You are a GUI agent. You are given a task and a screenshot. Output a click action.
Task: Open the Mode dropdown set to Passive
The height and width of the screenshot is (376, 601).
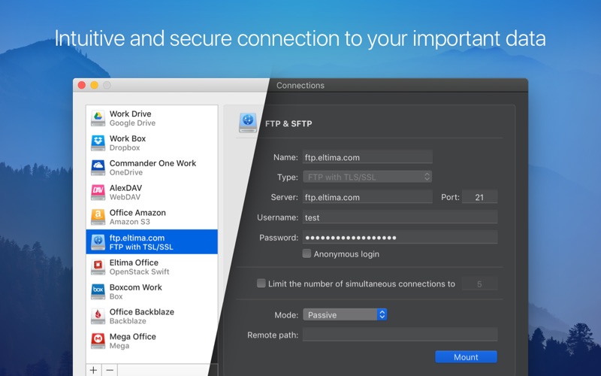345,314
